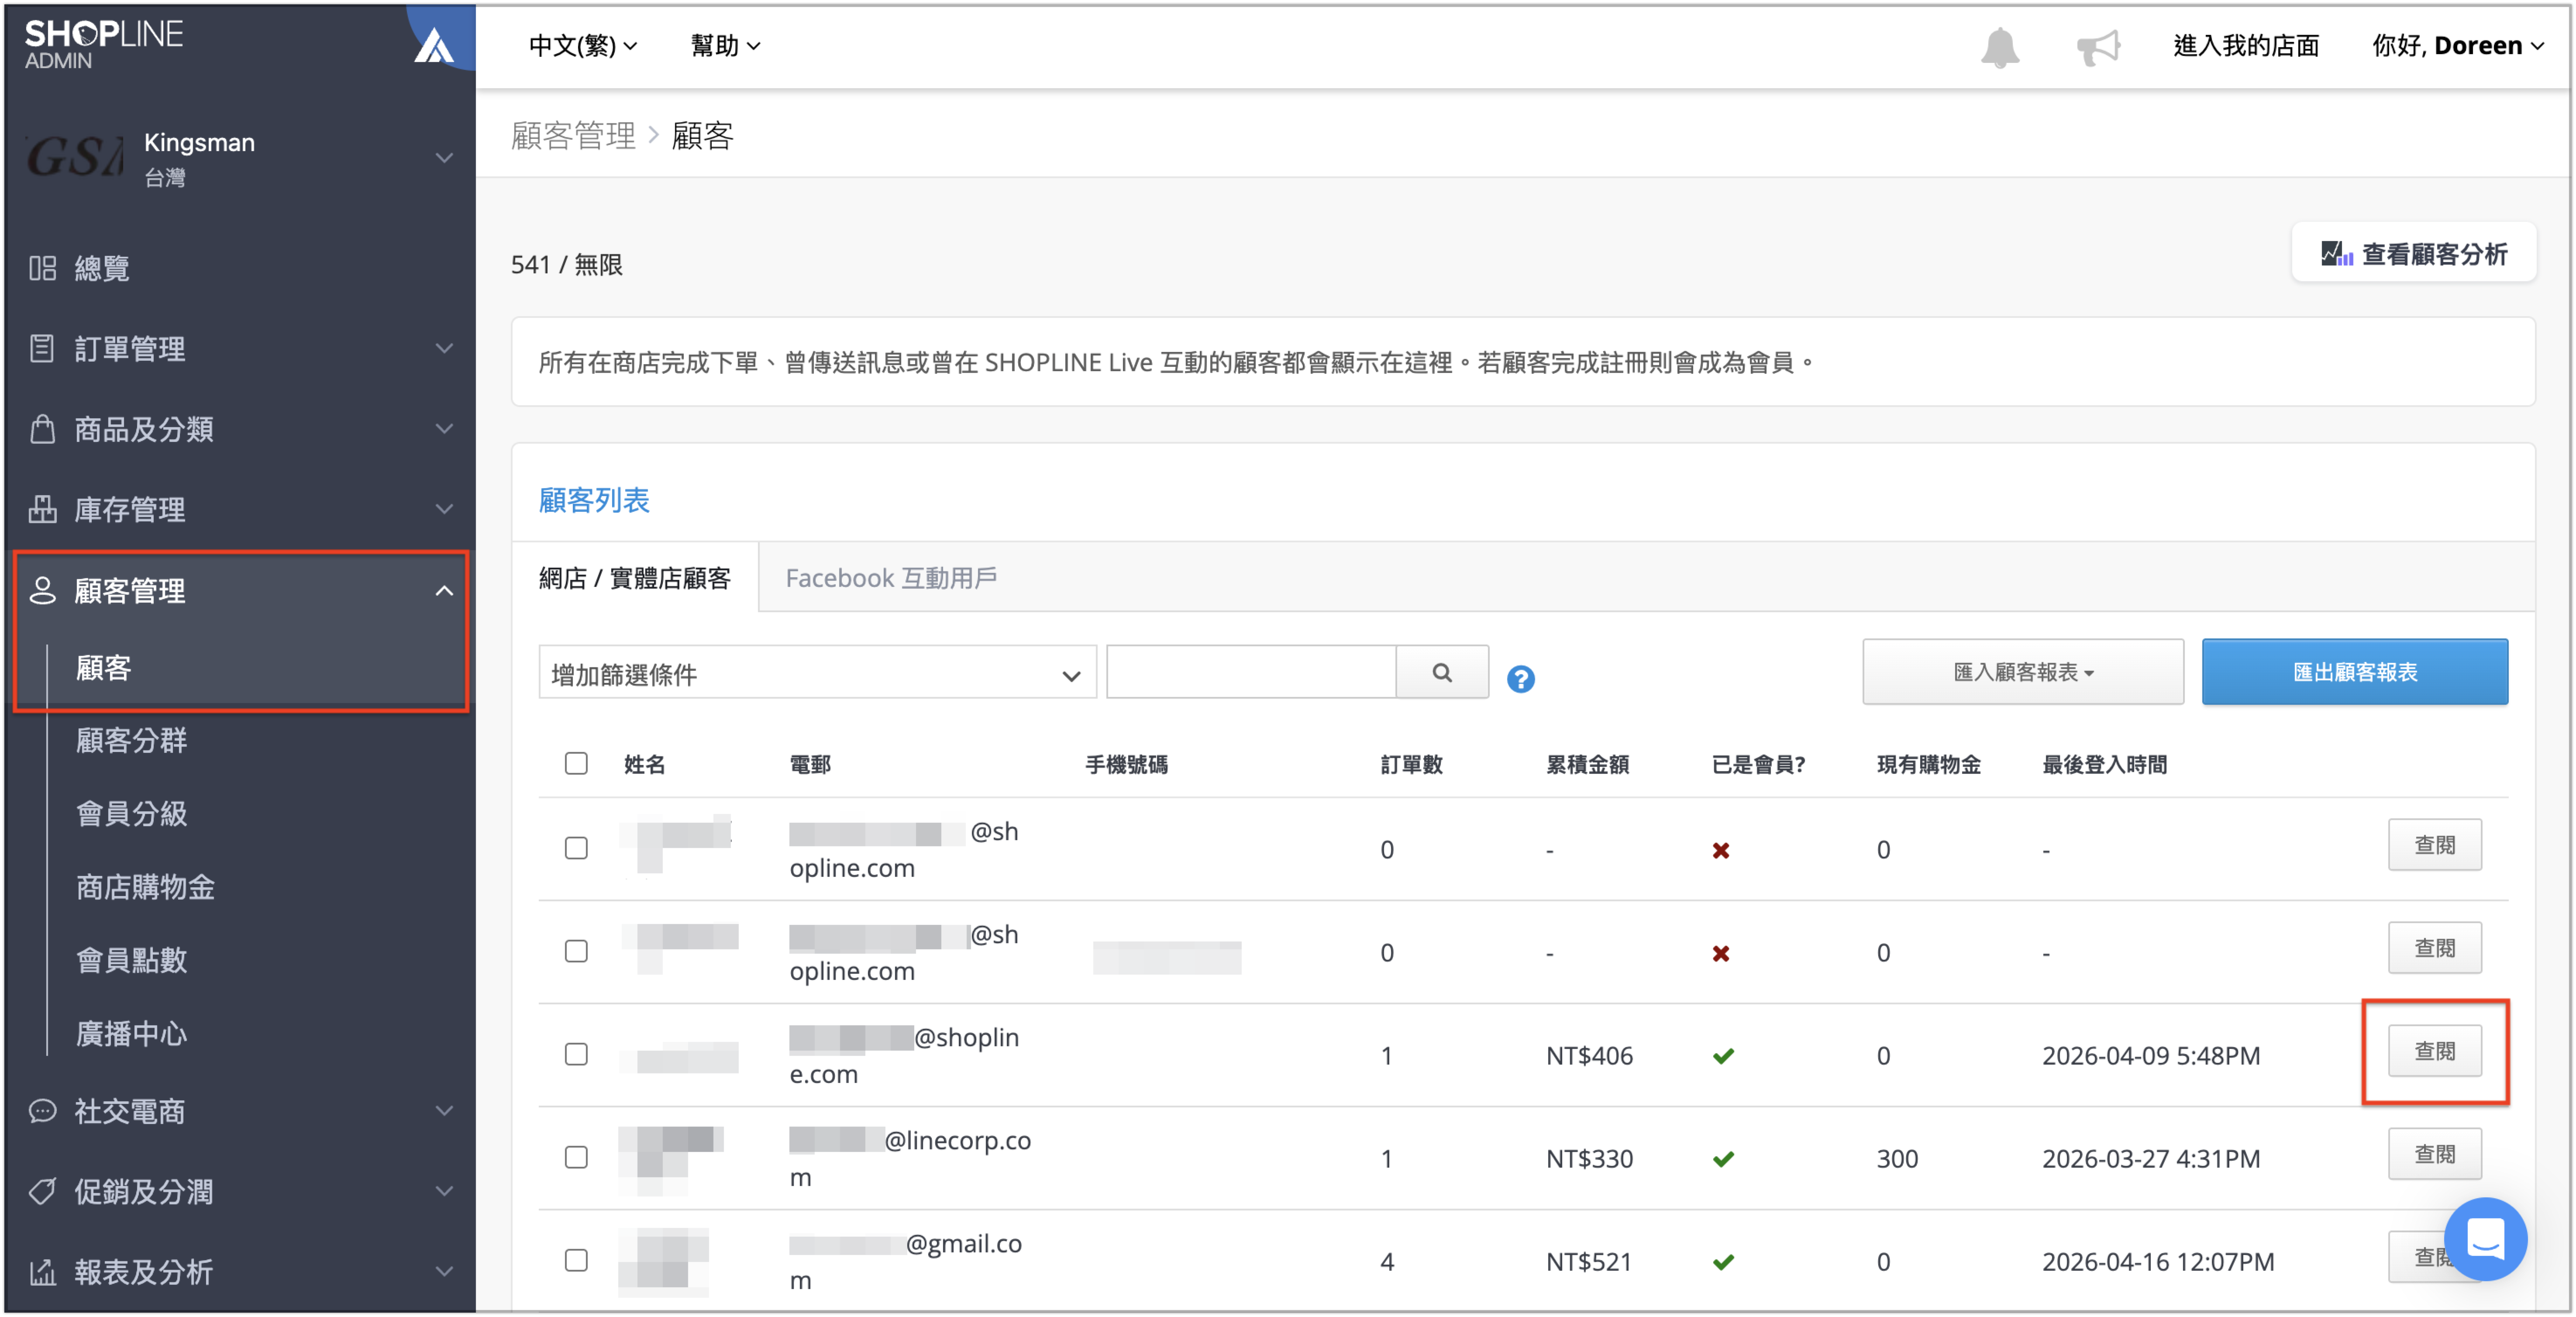Click the order management document icon
Screen dimensions: 2576x1317
pyautogui.click(x=42, y=348)
